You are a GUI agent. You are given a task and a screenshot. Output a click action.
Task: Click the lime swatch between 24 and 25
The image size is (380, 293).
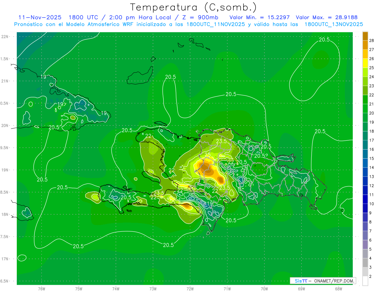pyautogui.click(x=365, y=72)
